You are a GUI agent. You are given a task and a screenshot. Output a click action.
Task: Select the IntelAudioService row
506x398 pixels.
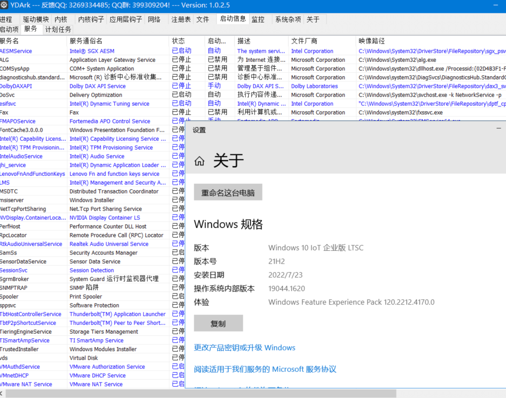coord(92,156)
